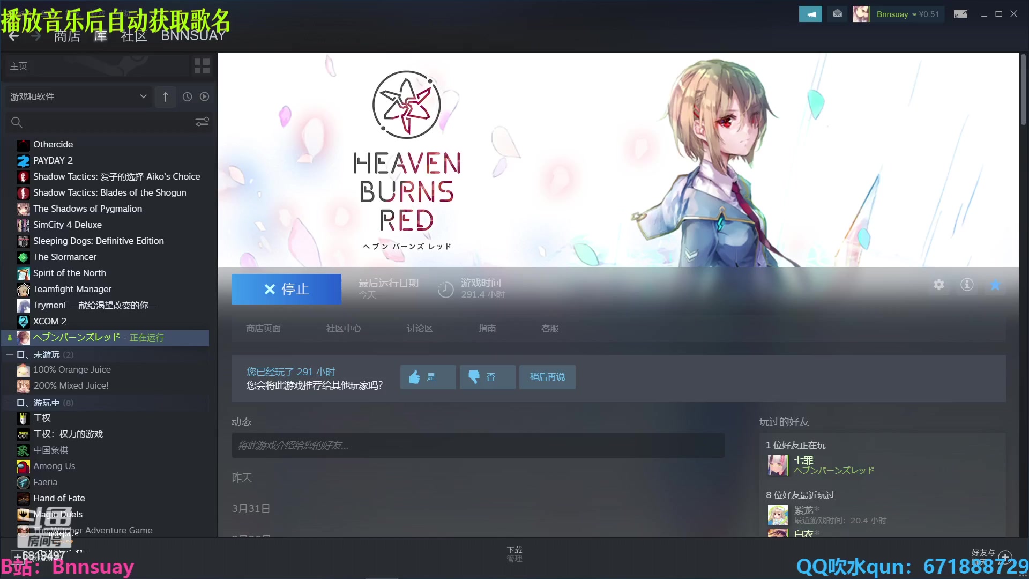Open the 商店 menu
The image size is (1029, 579).
point(67,36)
